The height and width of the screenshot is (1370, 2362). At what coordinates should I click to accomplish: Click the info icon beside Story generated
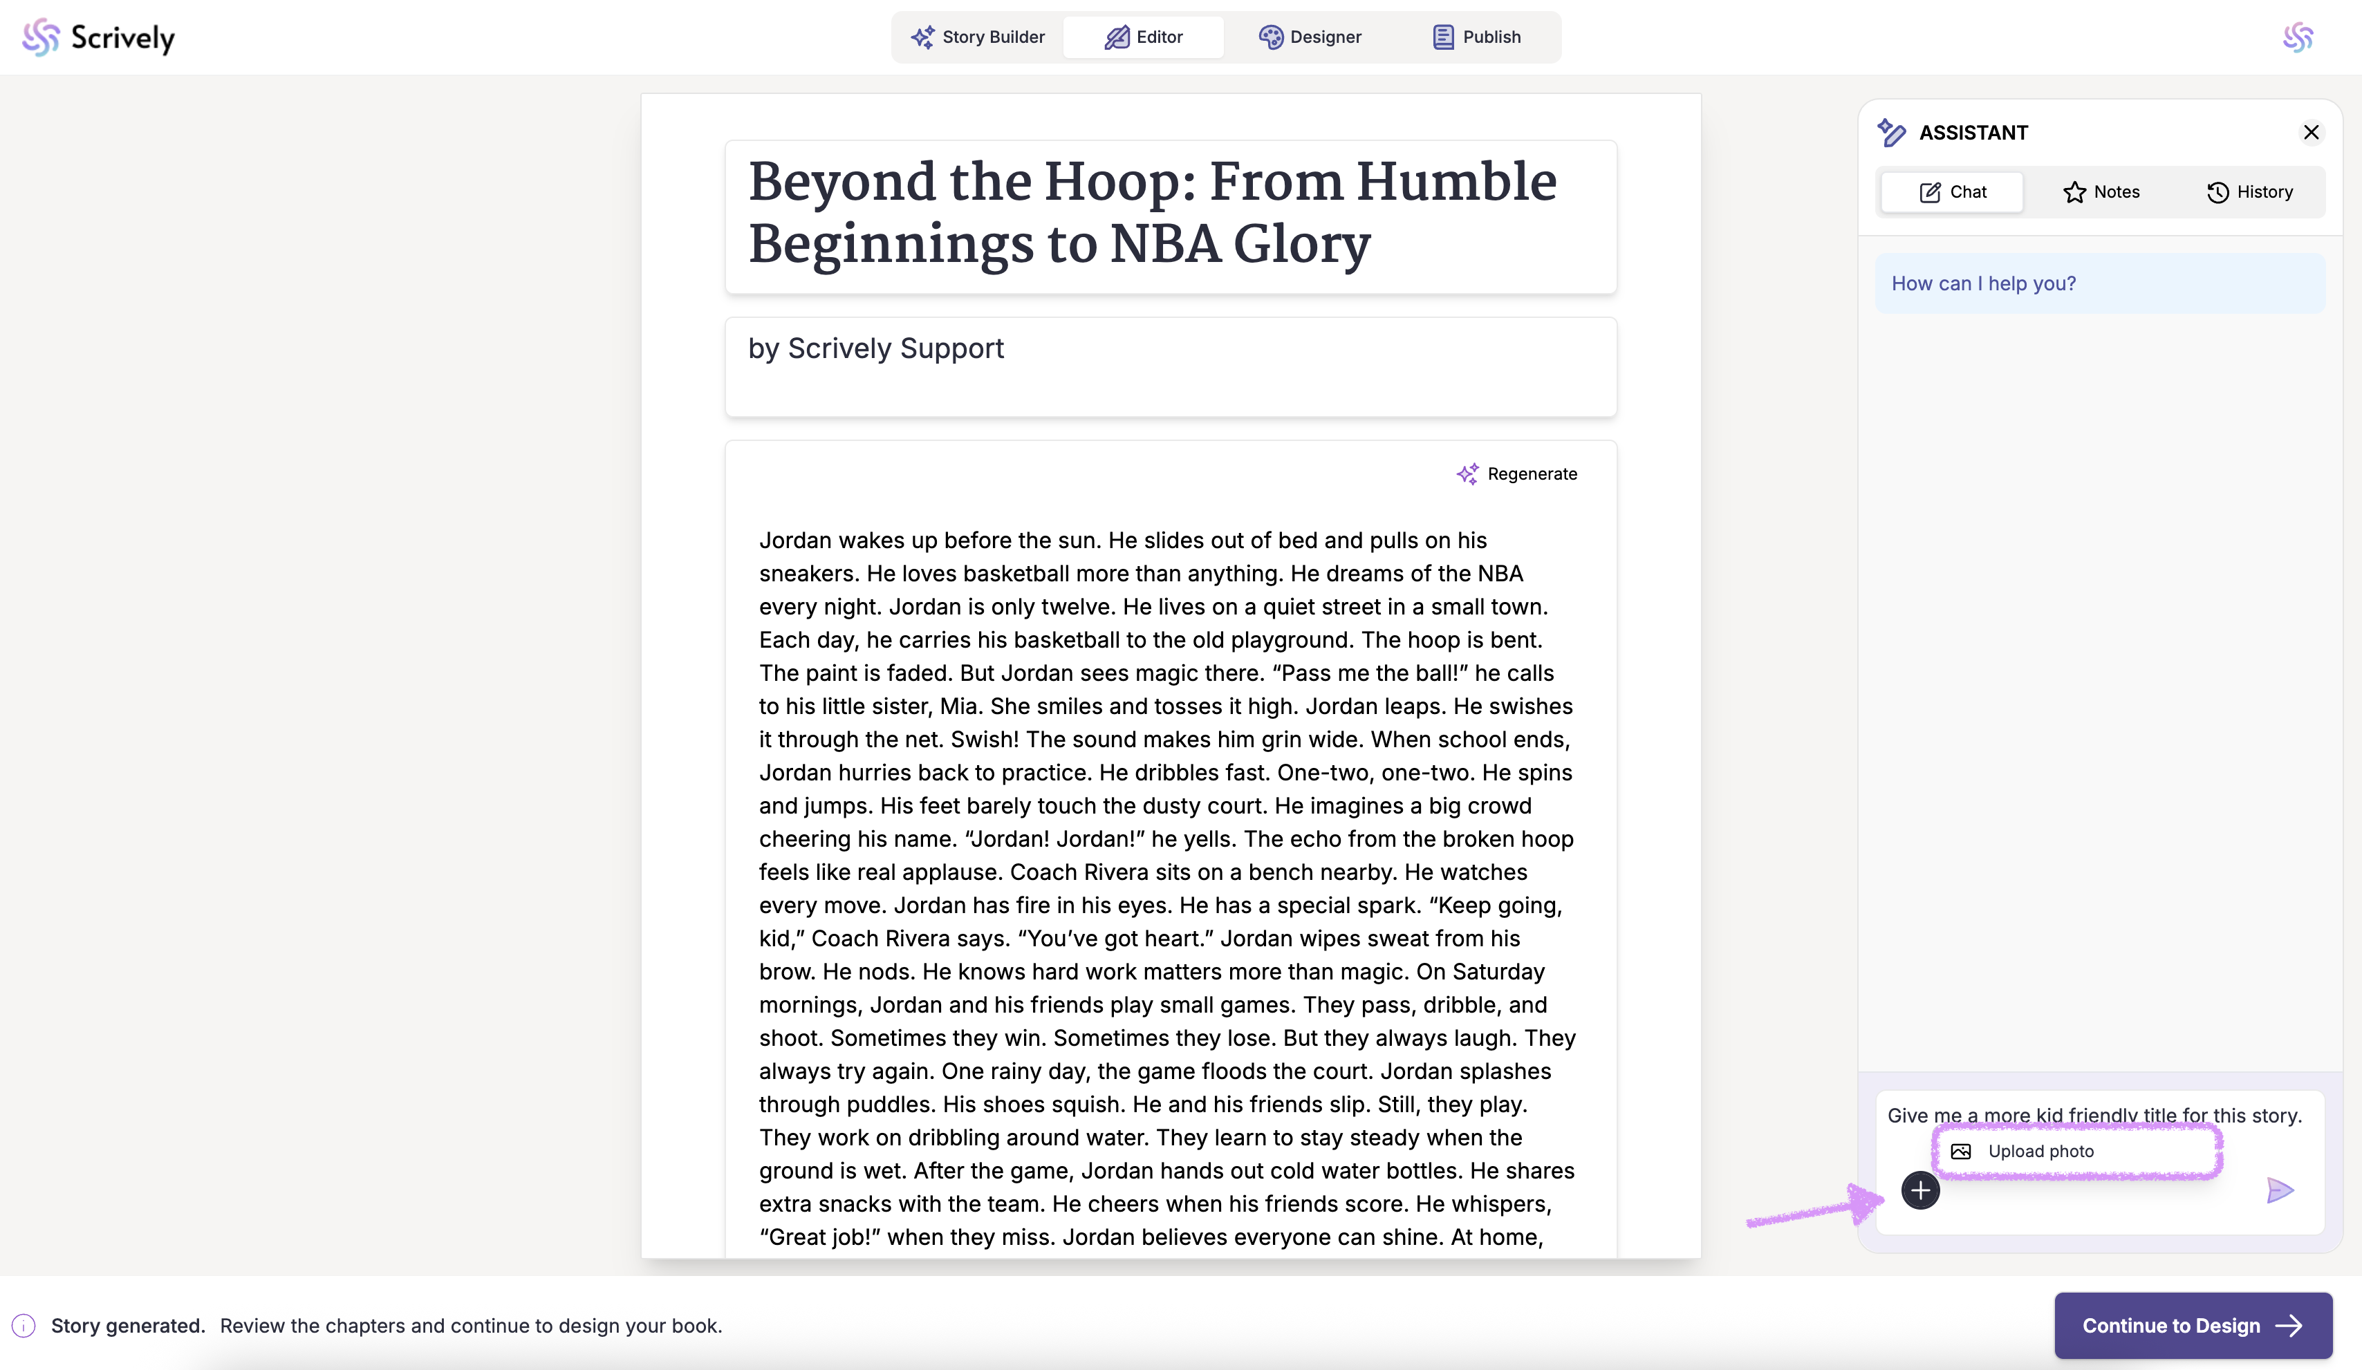24,1326
